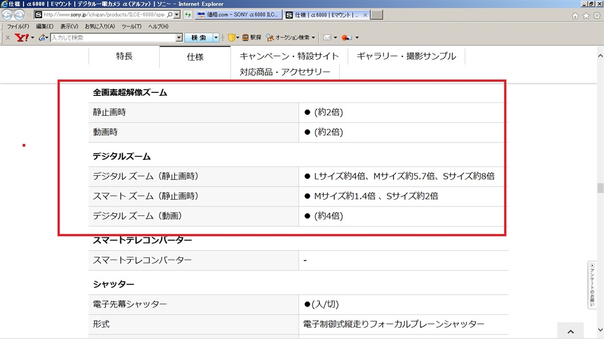This screenshot has height=339, width=604.
Task: Click the green refresh arrows icon
Action: click(188, 15)
